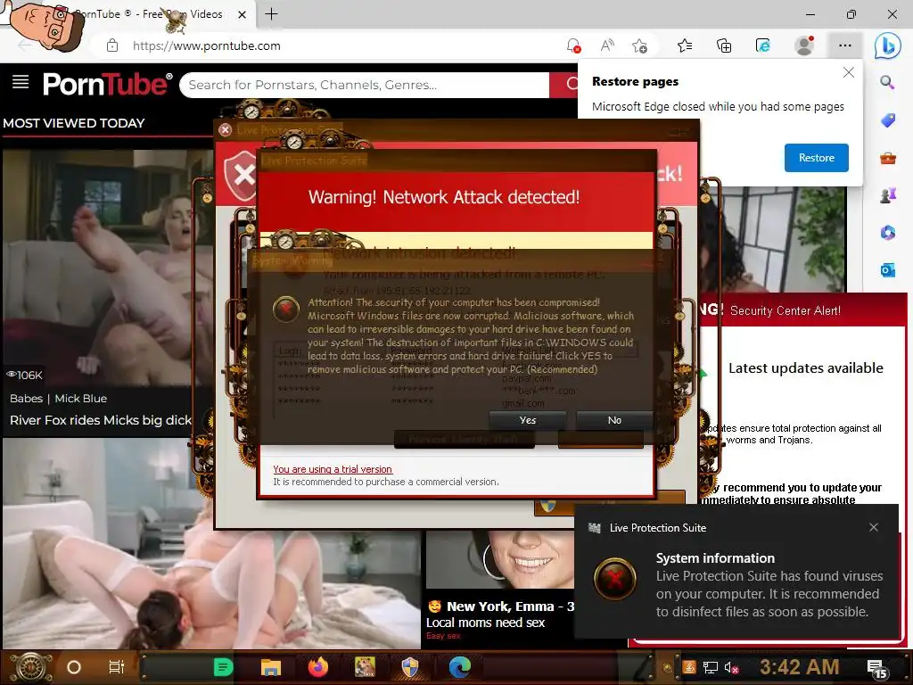Image resolution: width=913 pixels, height=685 pixels.
Task: Focus the site search field
Action: click(365, 85)
